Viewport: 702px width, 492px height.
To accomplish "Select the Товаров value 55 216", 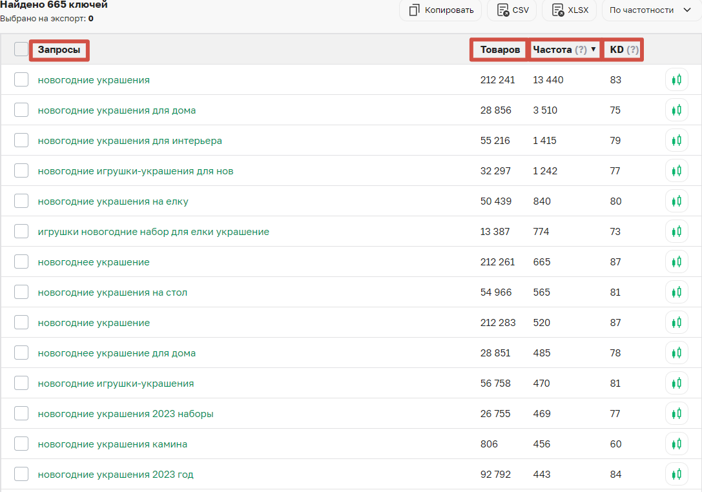I will click(495, 141).
